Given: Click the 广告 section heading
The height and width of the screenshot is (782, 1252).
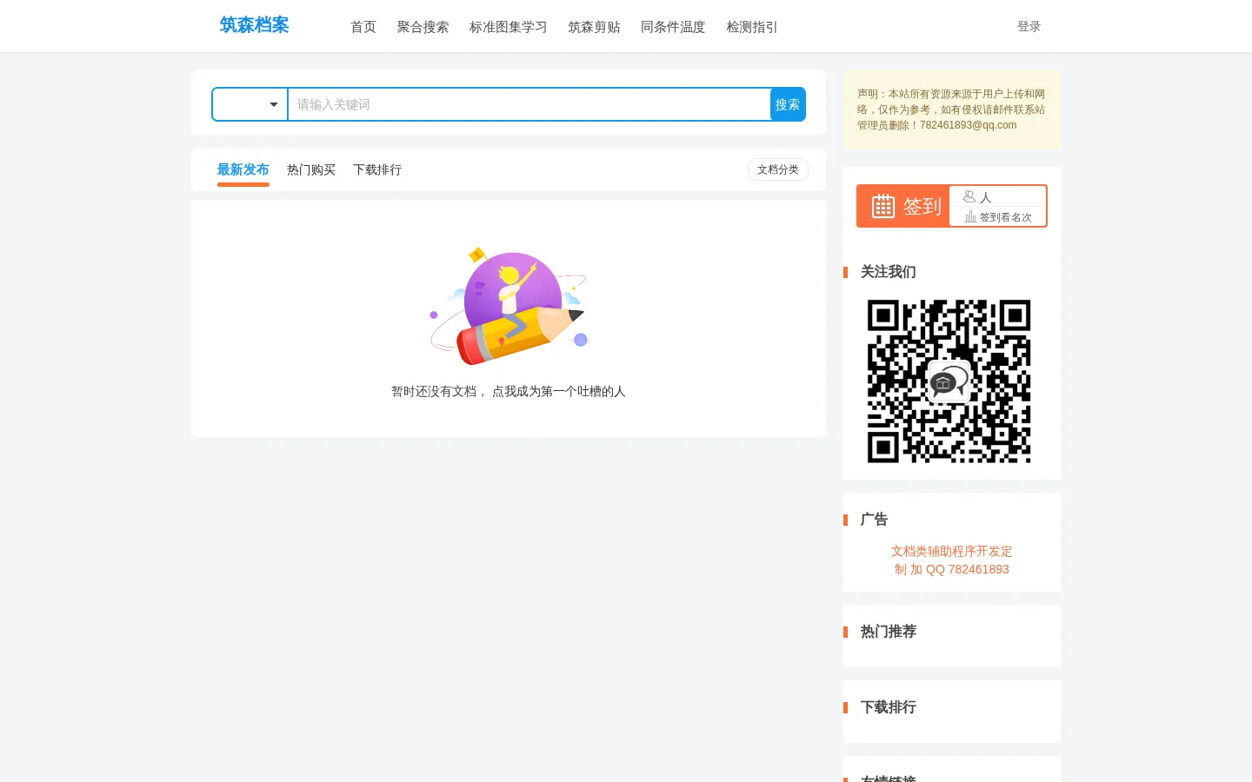Looking at the screenshot, I should point(875,520).
